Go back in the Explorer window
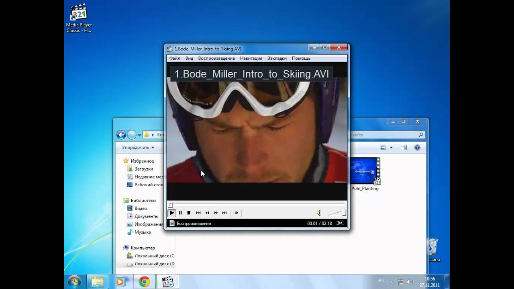This screenshot has width=514, height=289. (121, 135)
